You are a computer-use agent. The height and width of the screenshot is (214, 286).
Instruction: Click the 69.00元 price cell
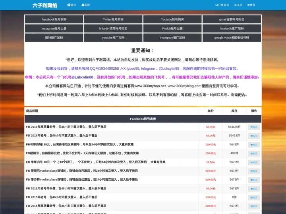(x=211, y=136)
